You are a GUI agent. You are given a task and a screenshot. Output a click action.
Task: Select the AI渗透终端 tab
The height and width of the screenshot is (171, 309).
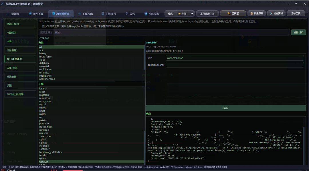click(x=61, y=14)
